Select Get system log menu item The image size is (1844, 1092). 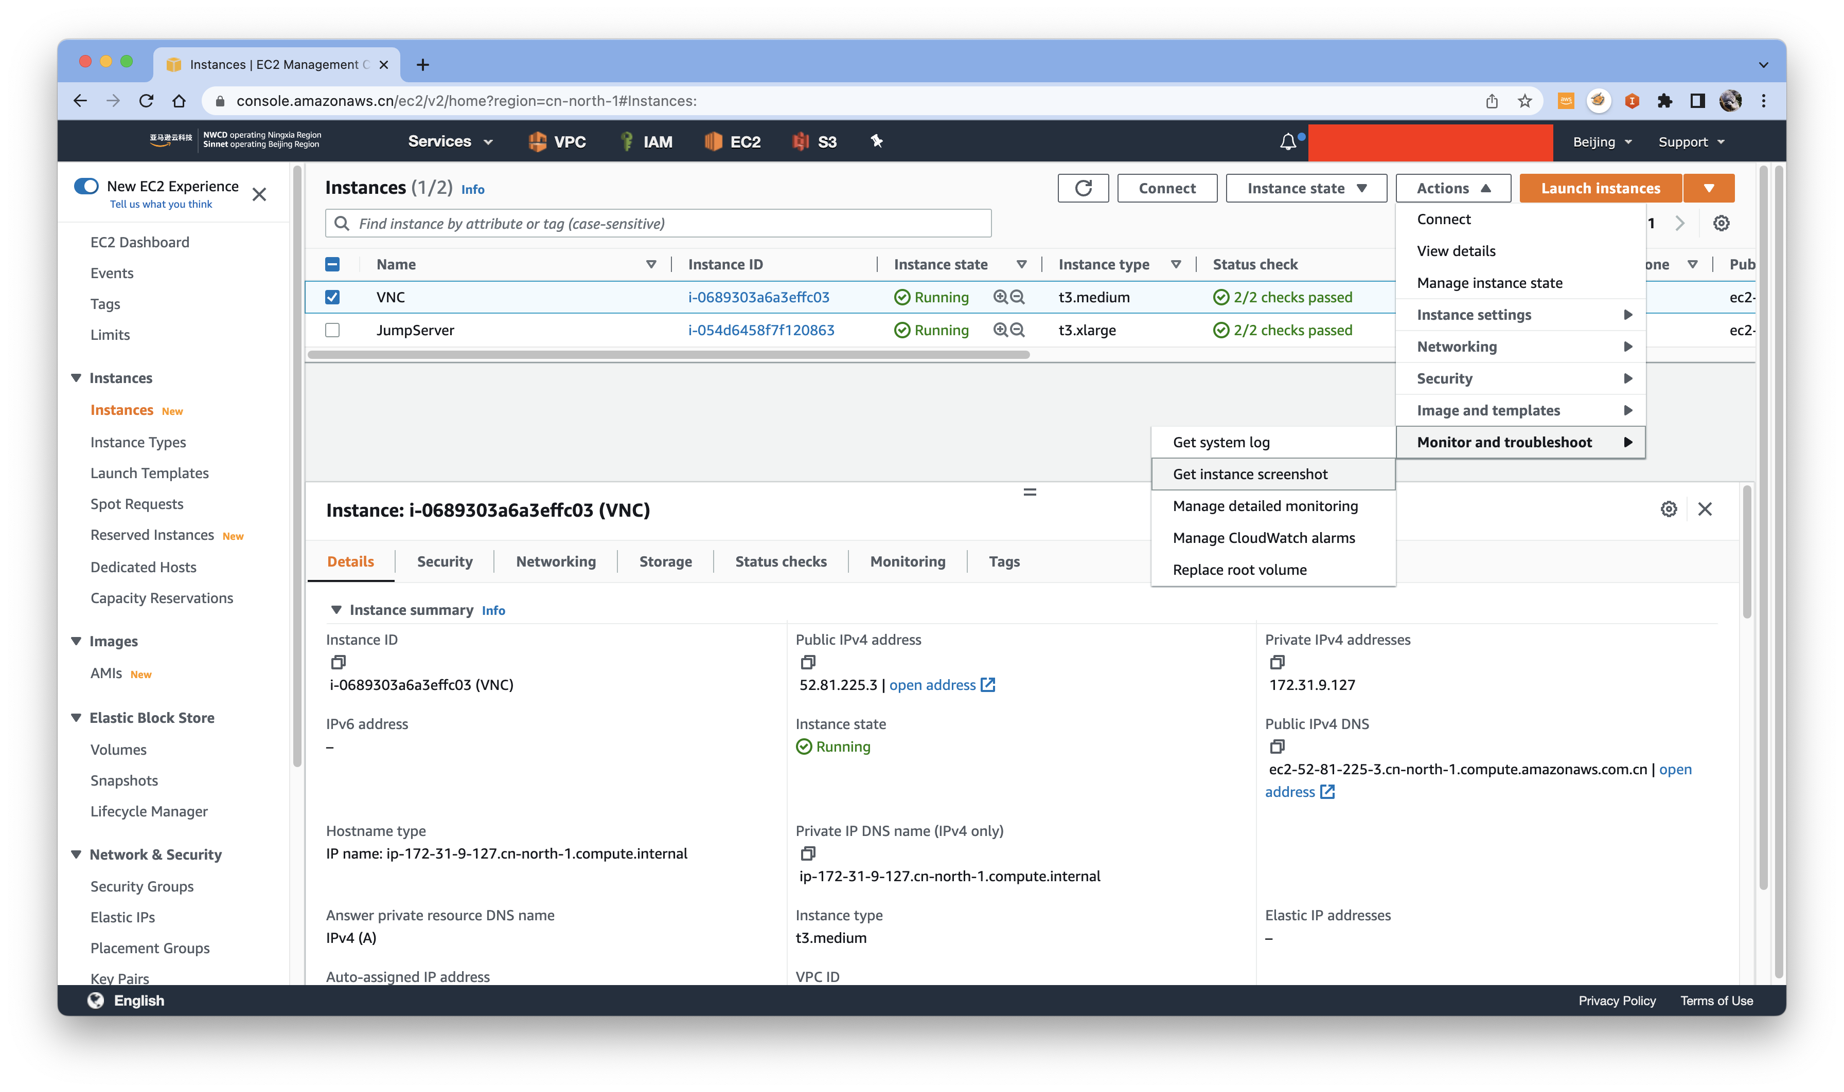1272,442
